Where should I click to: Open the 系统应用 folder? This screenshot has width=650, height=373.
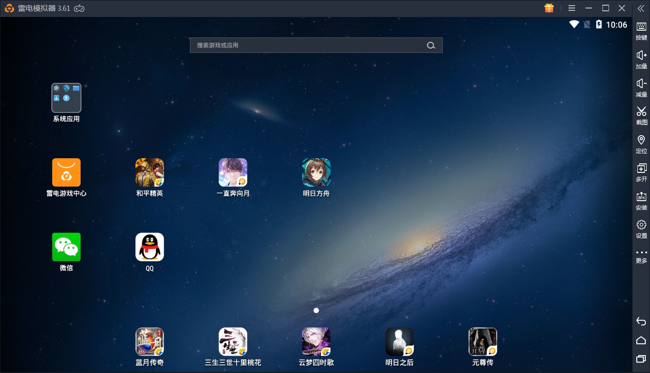tap(66, 98)
